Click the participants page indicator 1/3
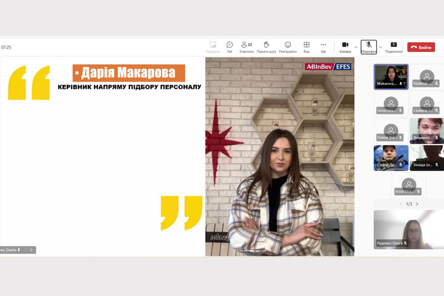The width and height of the screenshot is (444, 296). (409, 204)
